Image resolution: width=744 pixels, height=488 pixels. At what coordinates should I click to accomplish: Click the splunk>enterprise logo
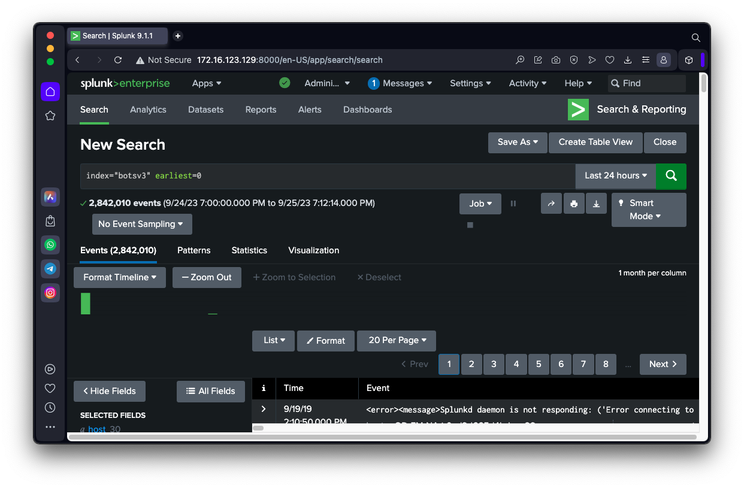(125, 83)
